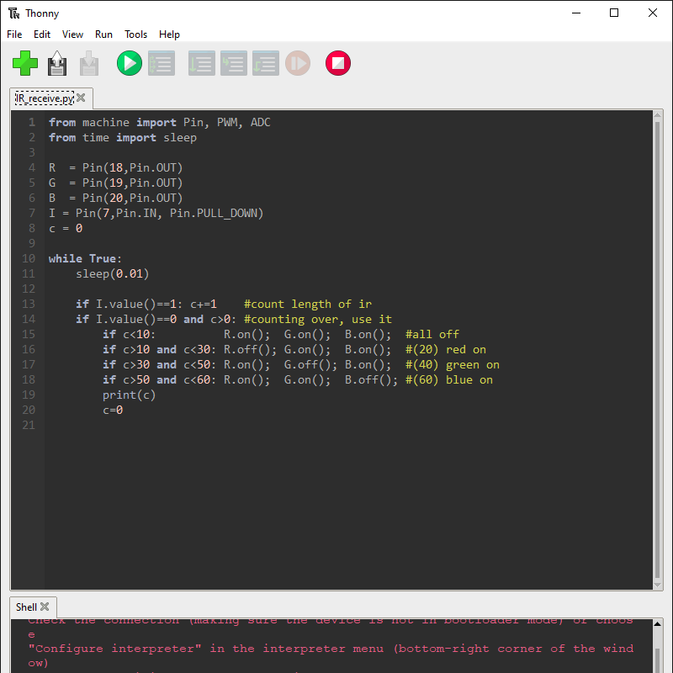Close the Thonny window
The height and width of the screenshot is (673, 673).
pyautogui.click(x=653, y=13)
